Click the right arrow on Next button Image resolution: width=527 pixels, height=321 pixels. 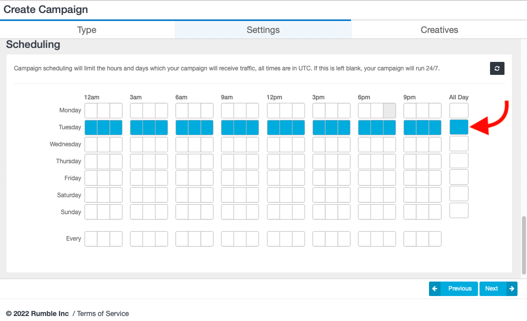(x=511, y=289)
